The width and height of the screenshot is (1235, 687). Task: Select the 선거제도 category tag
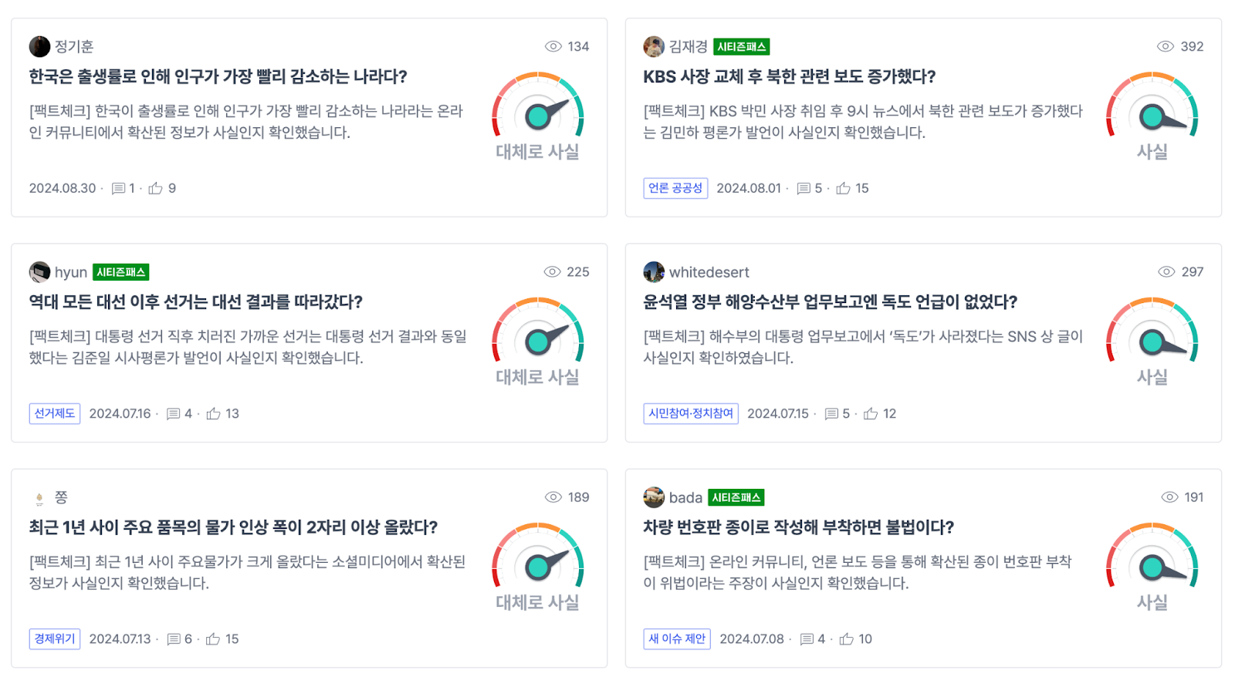(x=55, y=413)
